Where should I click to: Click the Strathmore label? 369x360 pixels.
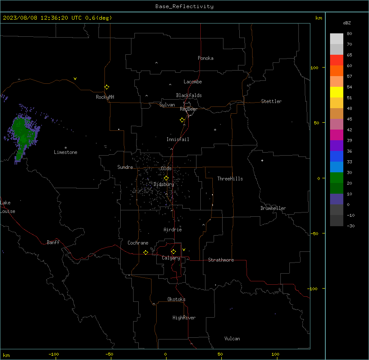click(221, 260)
